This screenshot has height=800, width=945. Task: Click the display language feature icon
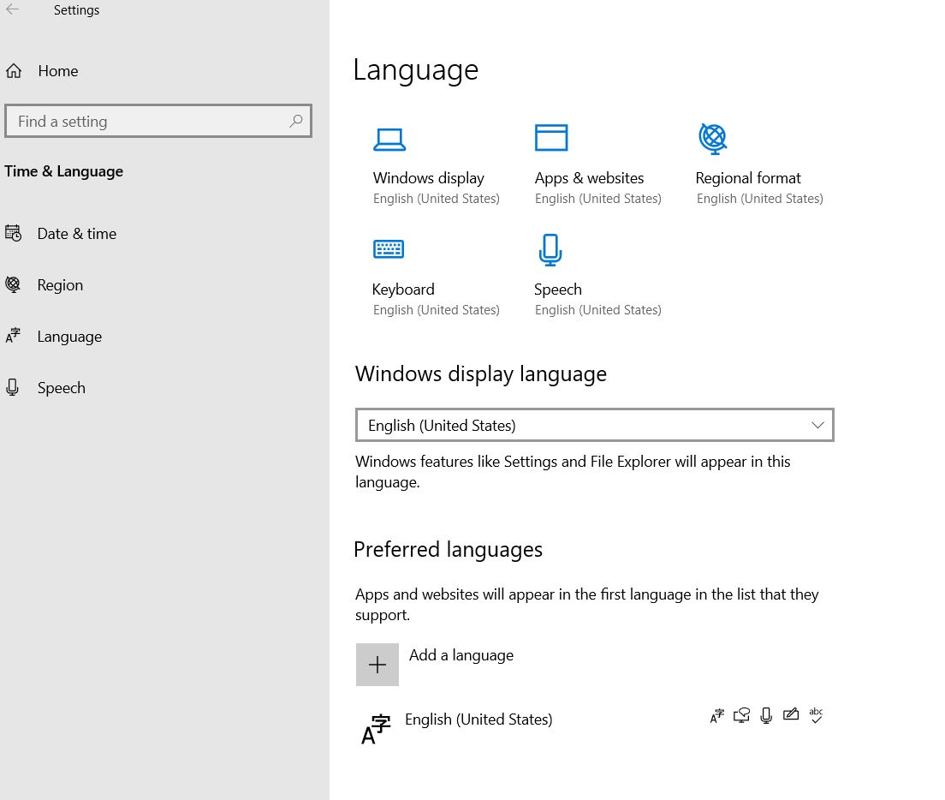pyautogui.click(x=716, y=715)
